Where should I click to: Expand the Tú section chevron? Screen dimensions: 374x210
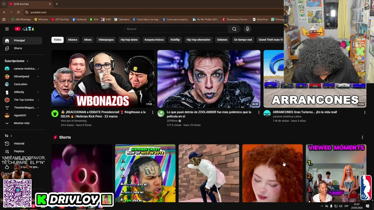click(11, 136)
